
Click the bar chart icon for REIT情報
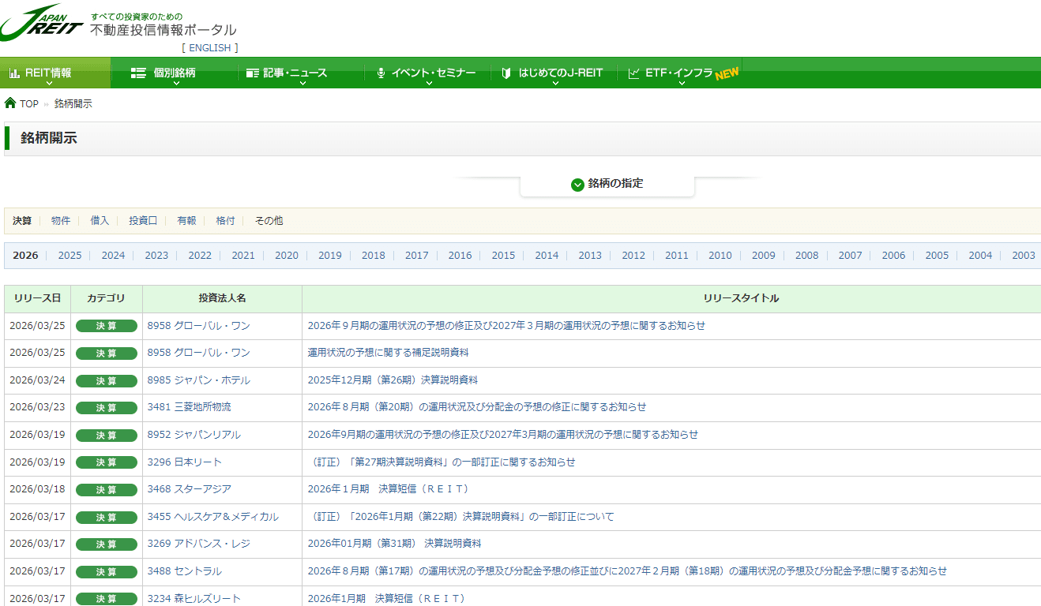click(x=14, y=73)
